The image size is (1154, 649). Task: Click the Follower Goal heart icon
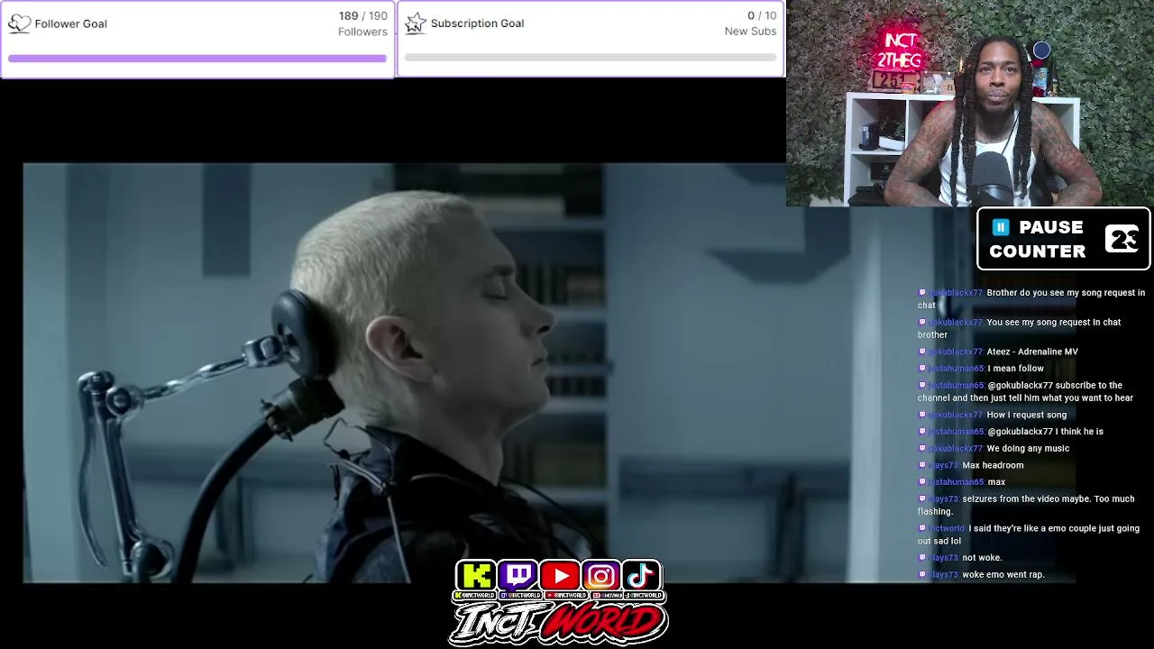19,23
